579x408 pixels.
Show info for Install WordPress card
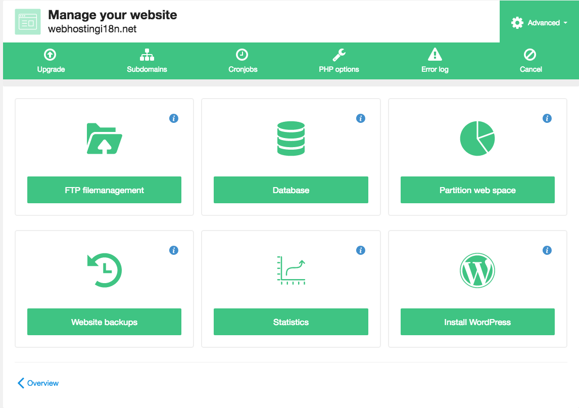pos(547,250)
